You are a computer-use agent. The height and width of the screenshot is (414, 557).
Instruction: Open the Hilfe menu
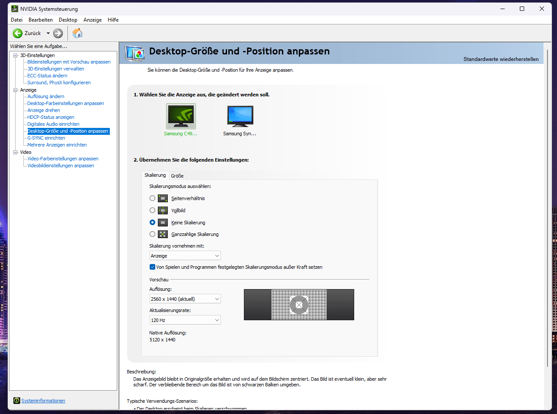coord(113,20)
